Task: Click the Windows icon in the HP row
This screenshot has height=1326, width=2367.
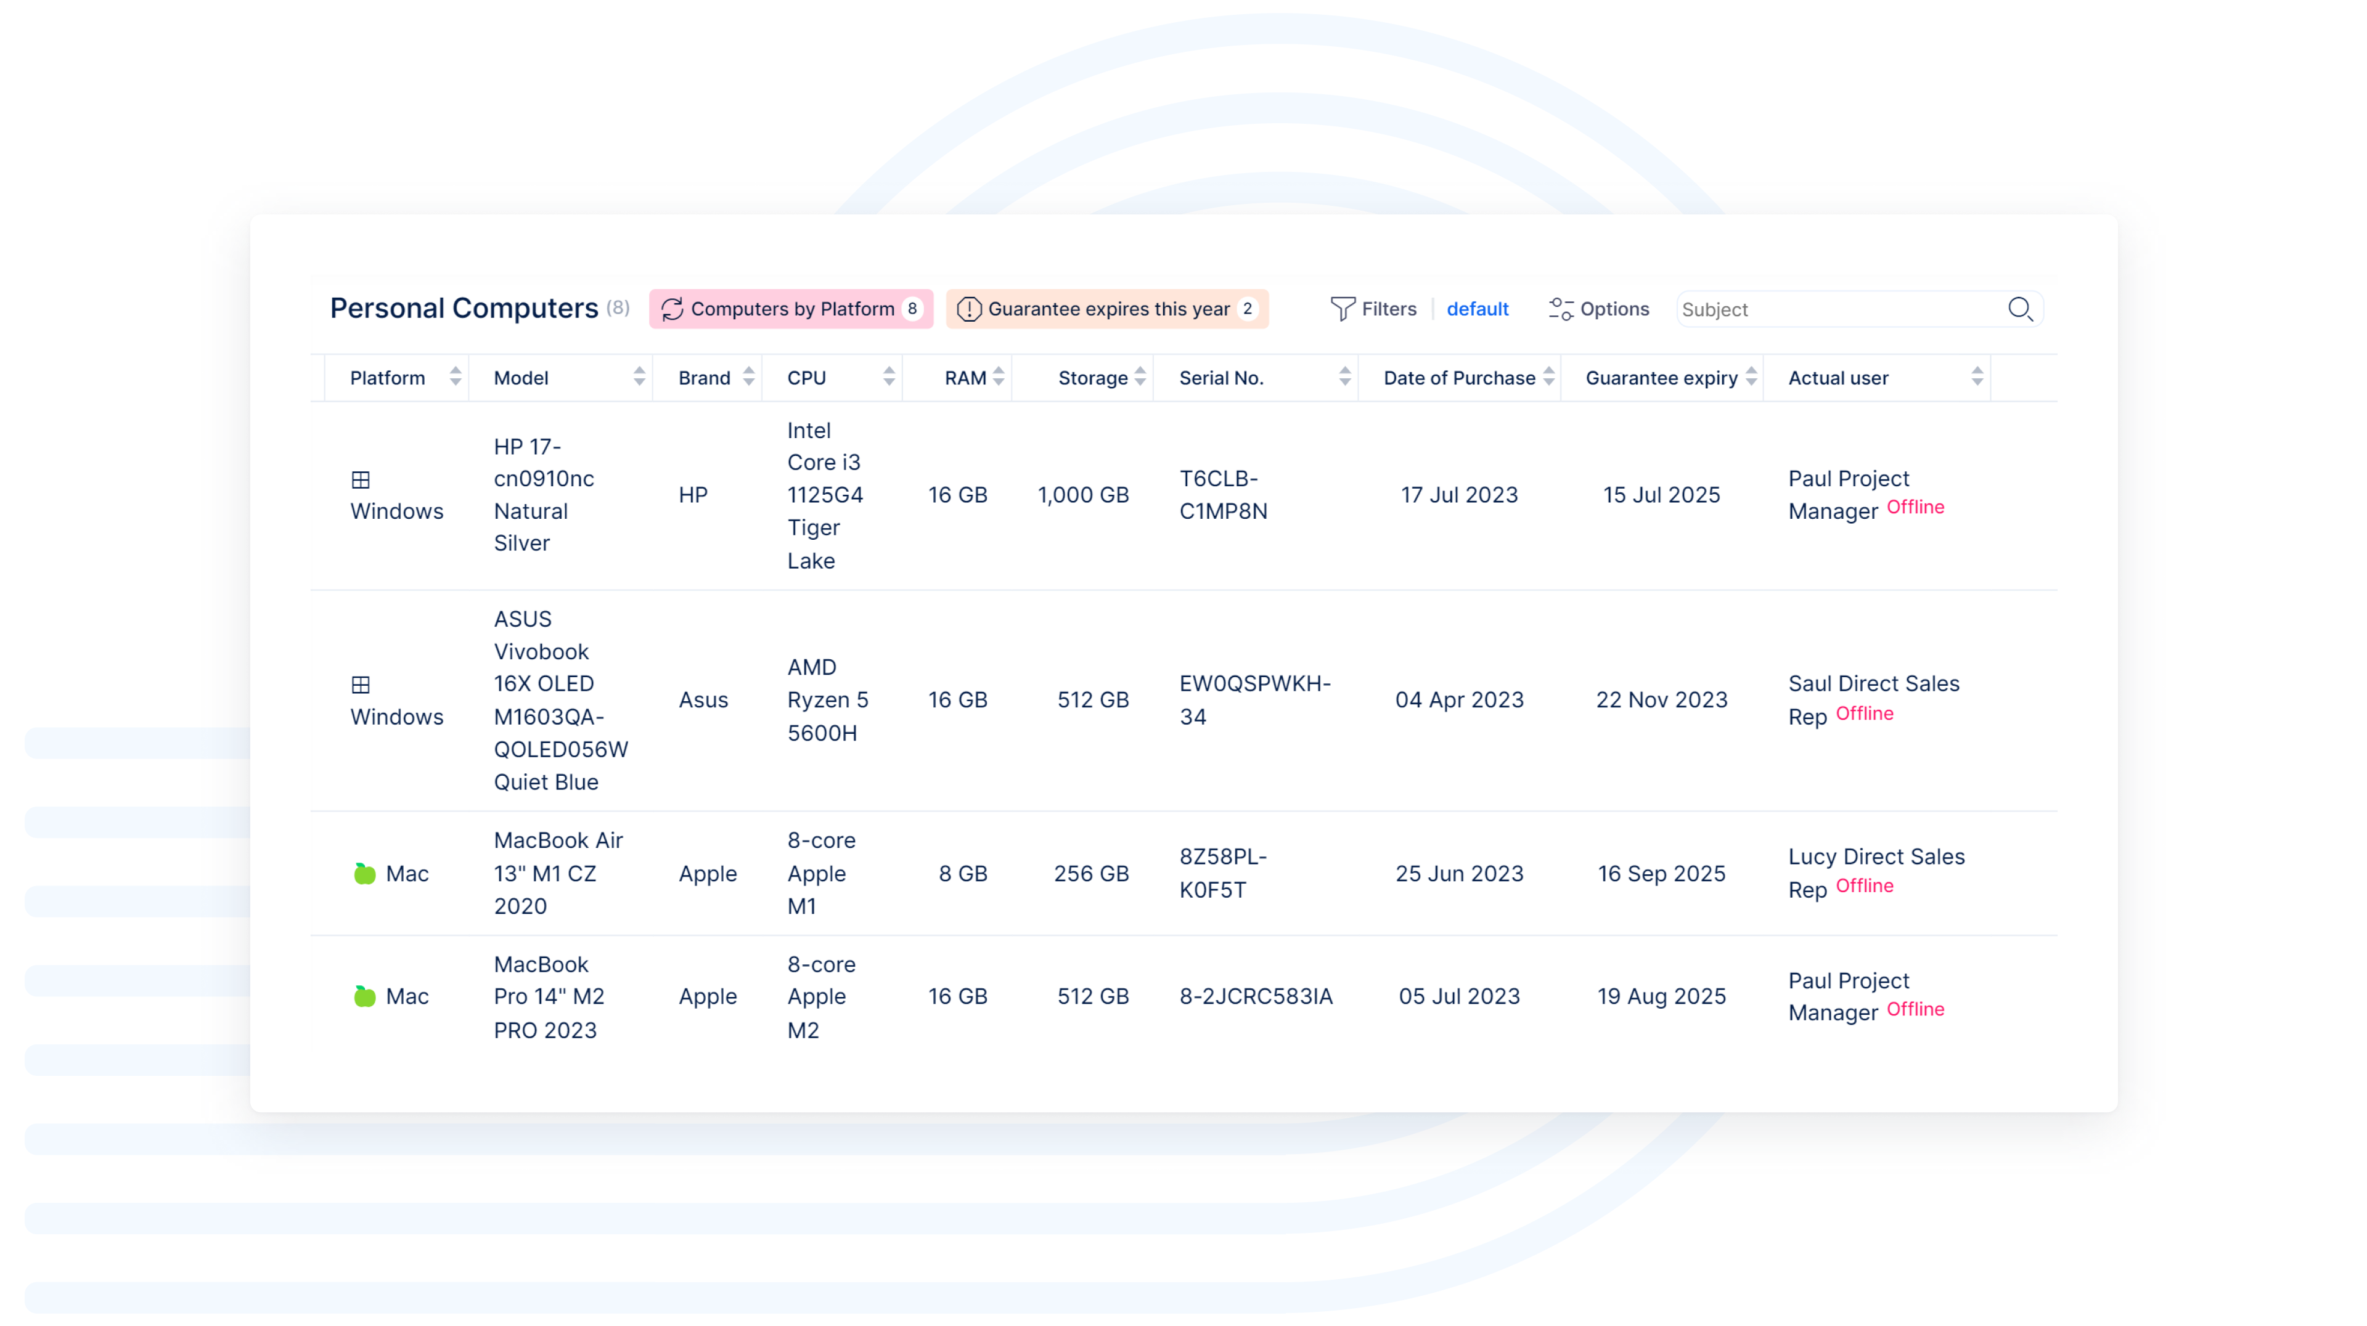Action: click(360, 479)
